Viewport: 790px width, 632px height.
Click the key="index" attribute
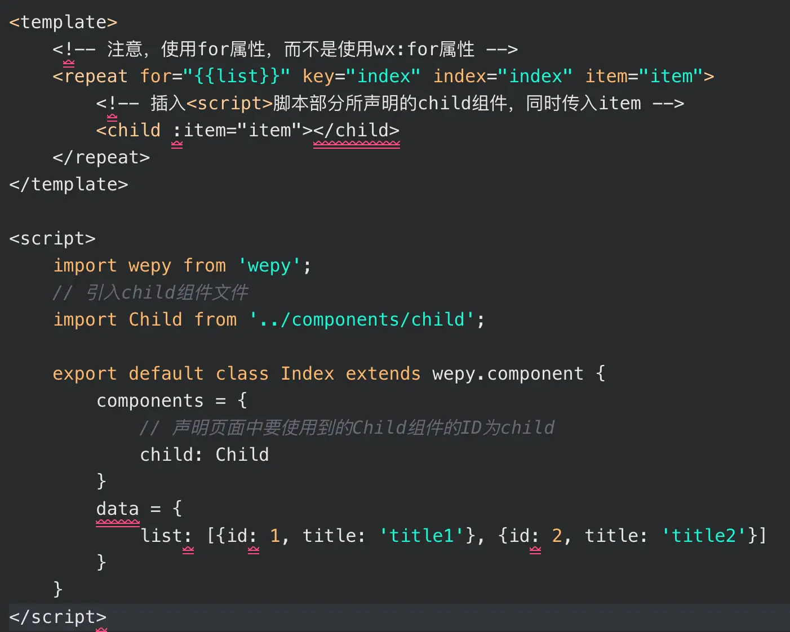click(x=361, y=76)
